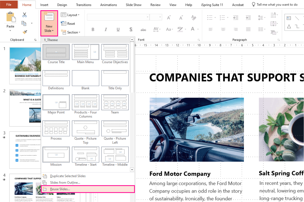304x202 pixels.
Task: Select the Format Painter brush
Action: point(25,32)
